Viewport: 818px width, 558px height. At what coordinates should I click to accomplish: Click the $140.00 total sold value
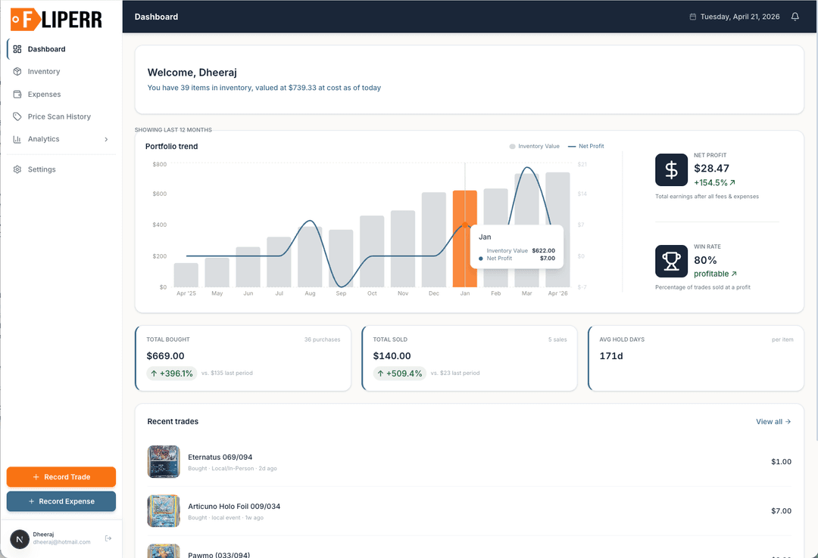[x=392, y=356]
